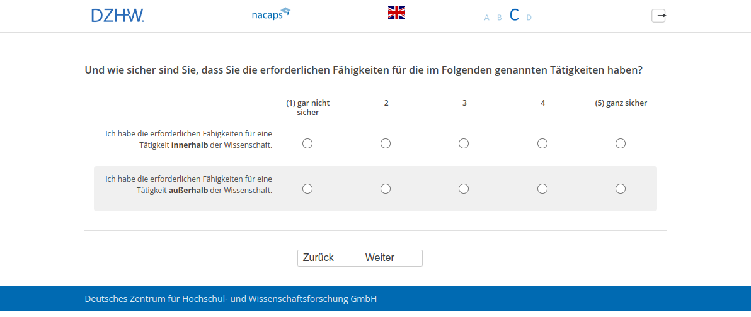
Task: Open the nacaps logo link
Action: tap(270, 14)
